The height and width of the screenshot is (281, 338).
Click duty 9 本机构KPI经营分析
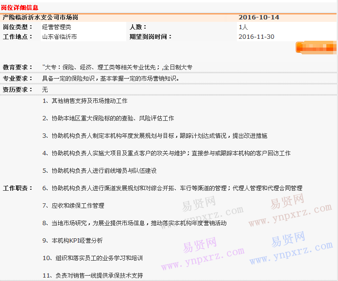pos(72,241)
